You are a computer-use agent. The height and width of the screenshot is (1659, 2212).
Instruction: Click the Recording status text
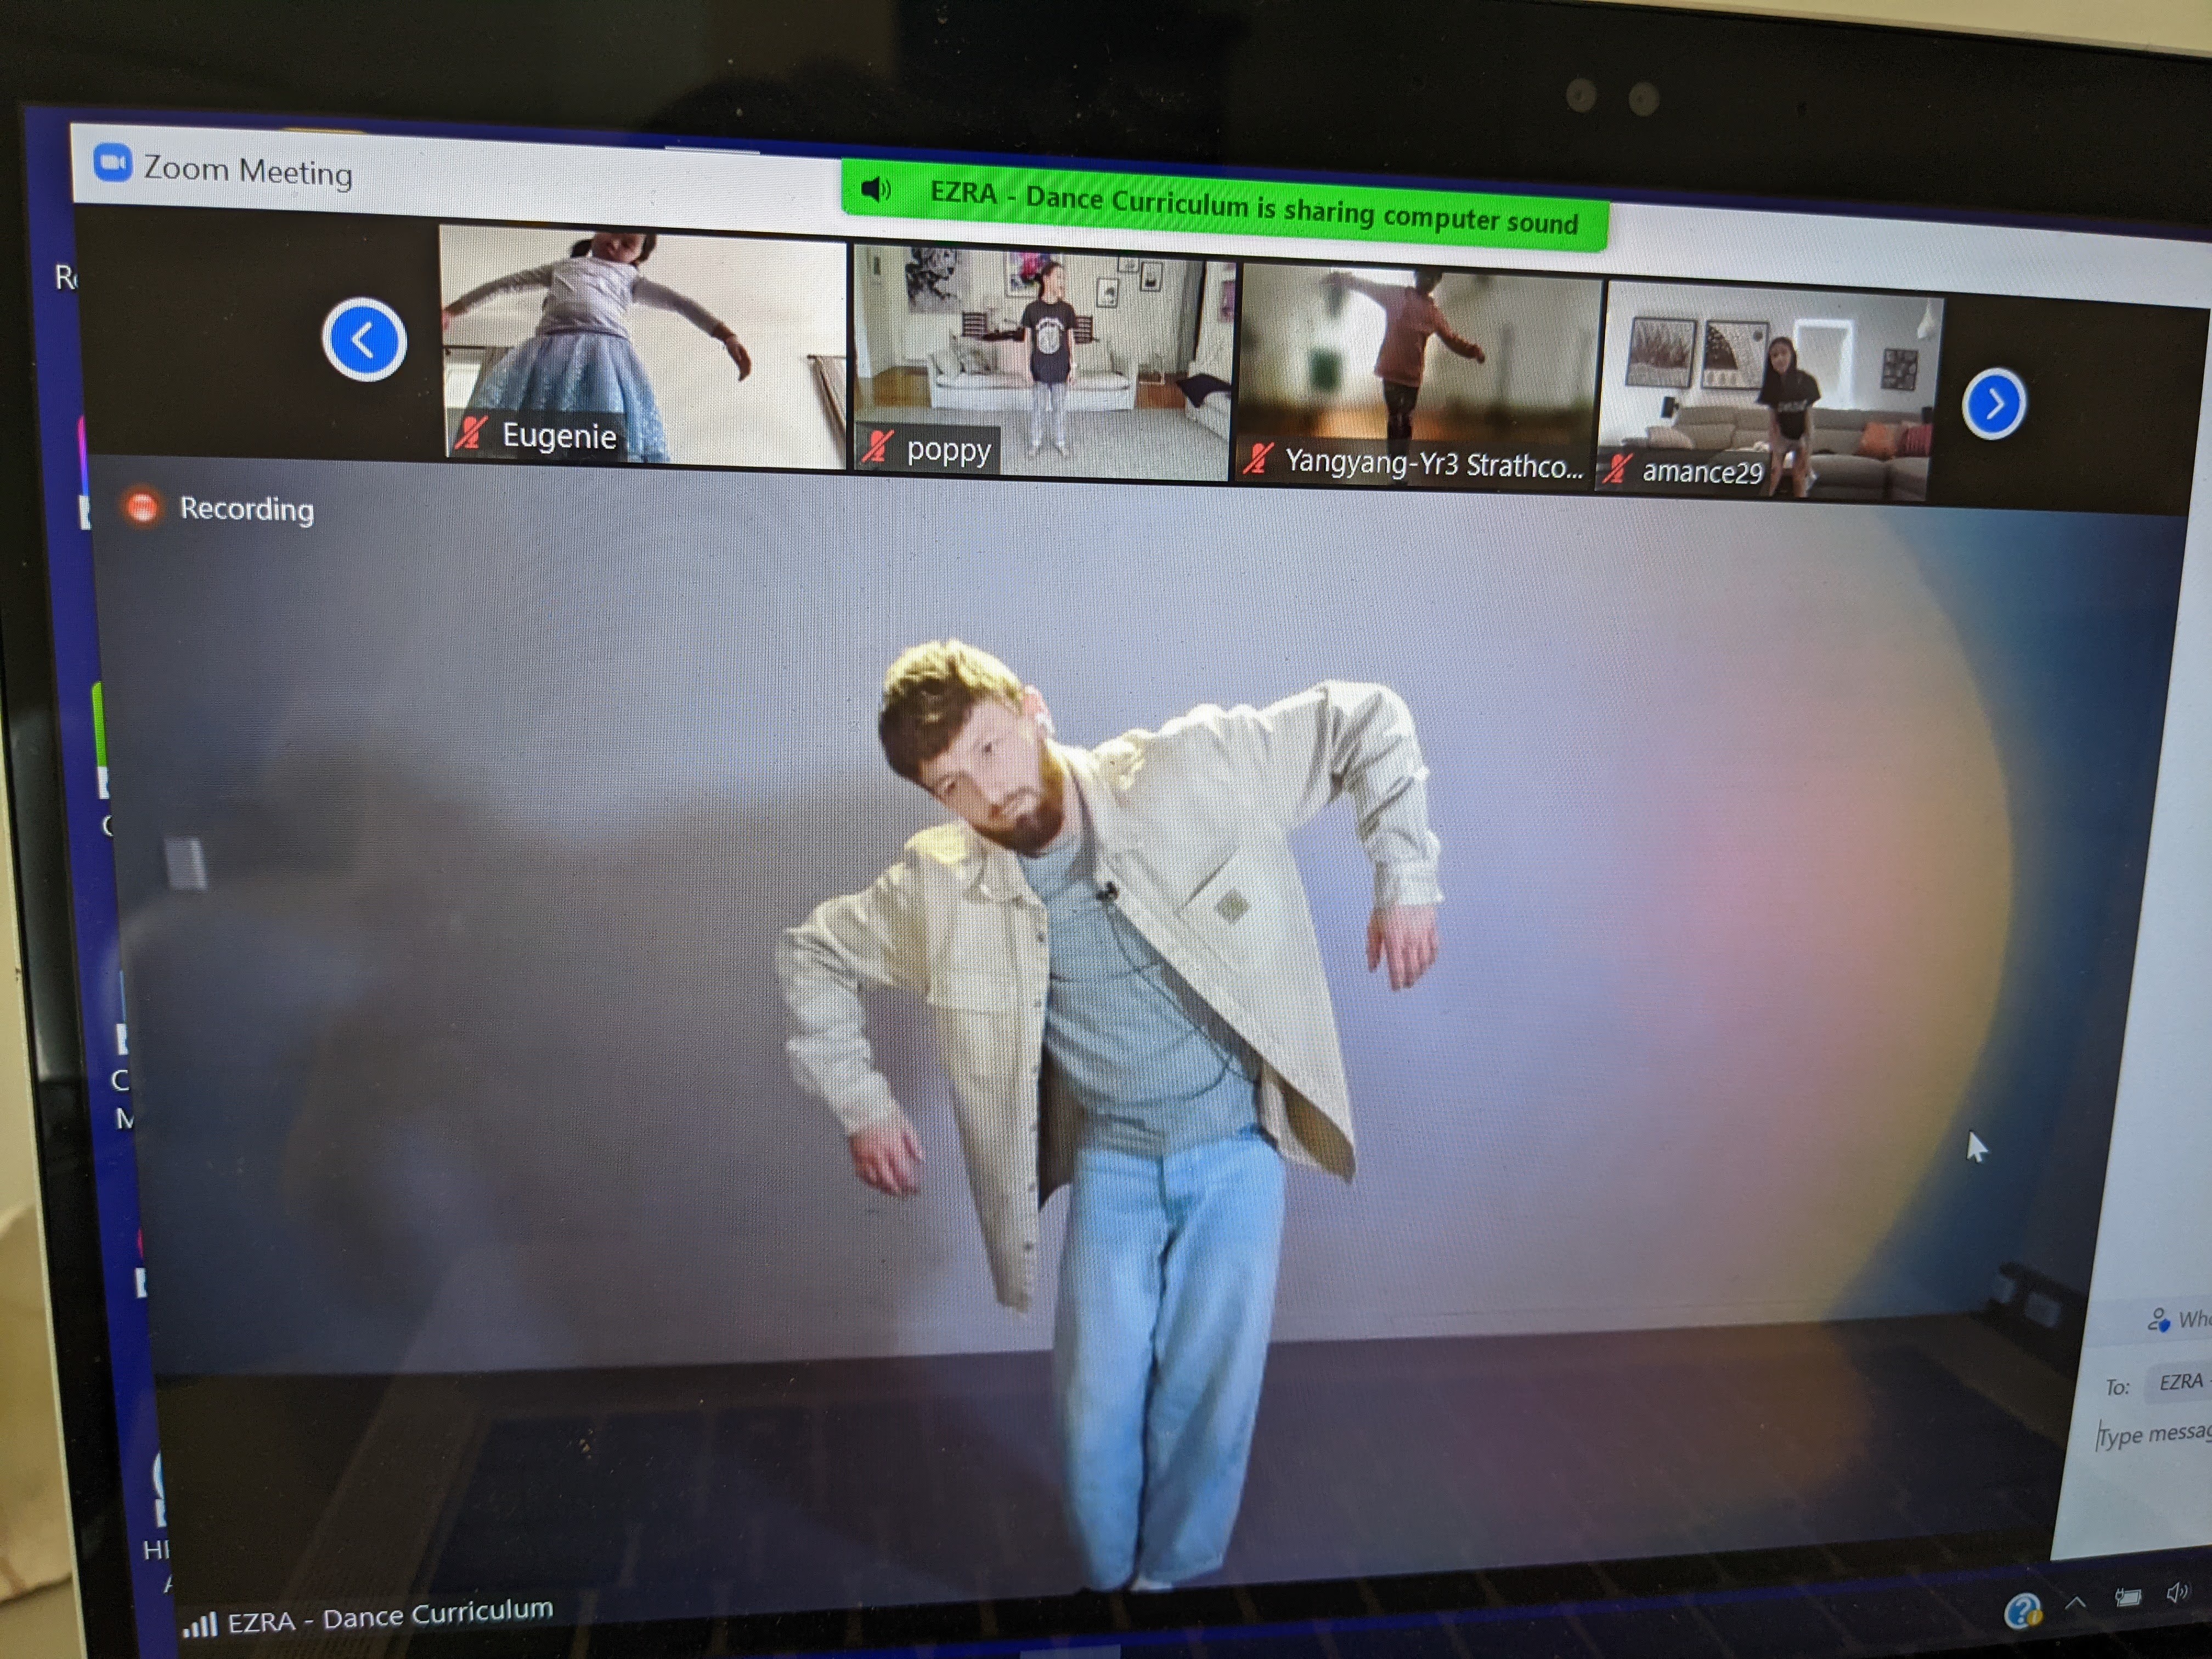pyautogui.click(x=246, y=509)
